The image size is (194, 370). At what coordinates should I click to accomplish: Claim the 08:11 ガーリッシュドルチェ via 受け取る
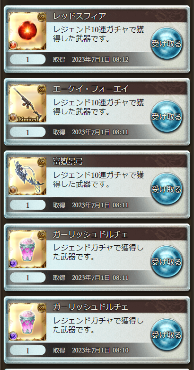[x=167, y=262]
